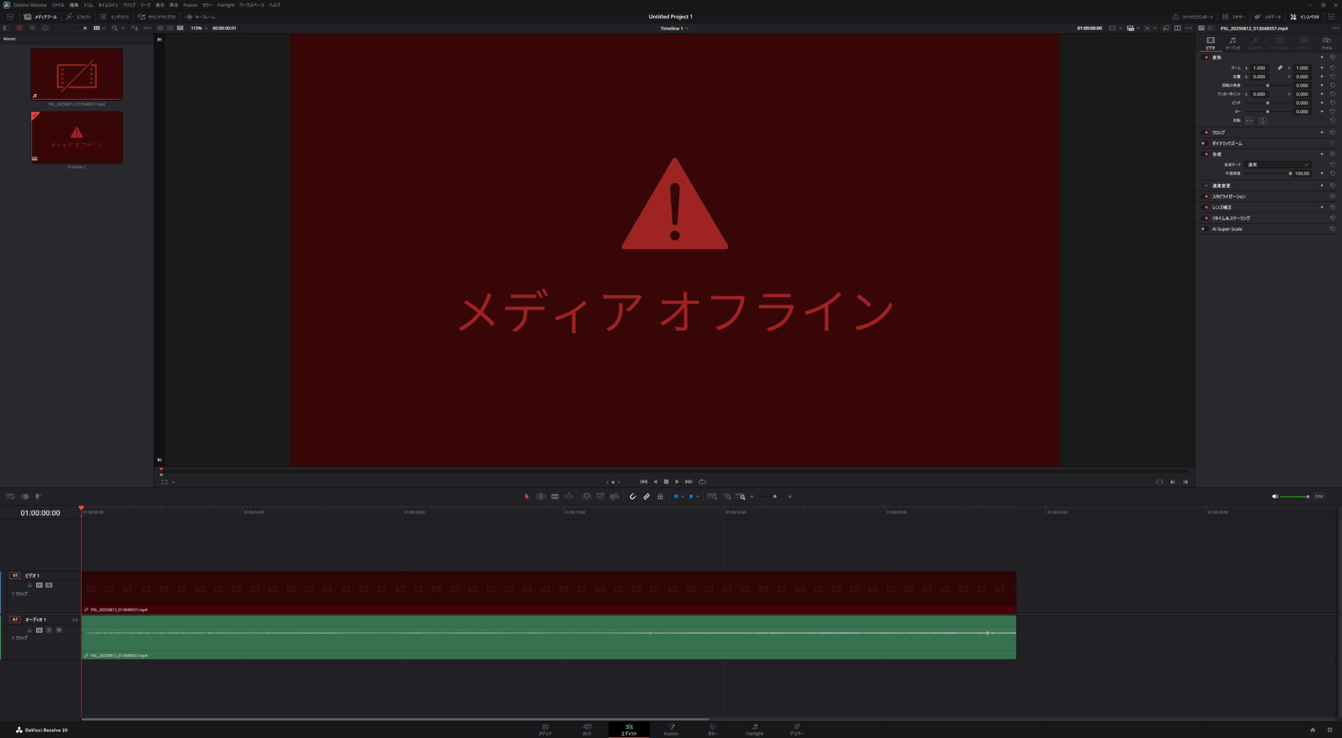The height and width of the screenshot is (738, 1342).
Task: Click the insert clip icon in timeline toolbar
Action: tap(587, 496)
